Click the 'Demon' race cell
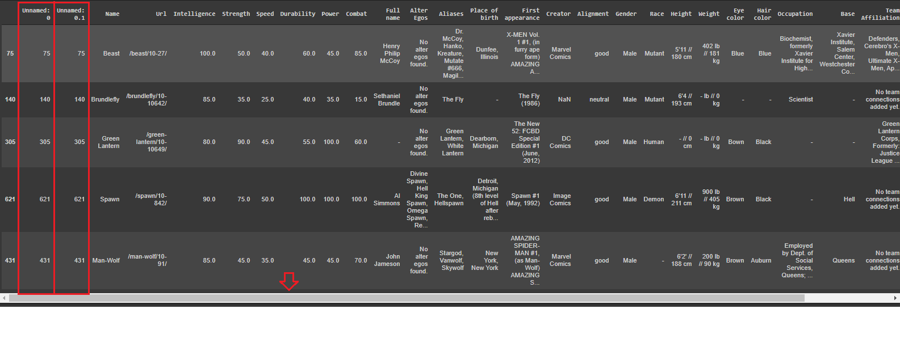Screen dimensions: 900x355 pos(654,199)
